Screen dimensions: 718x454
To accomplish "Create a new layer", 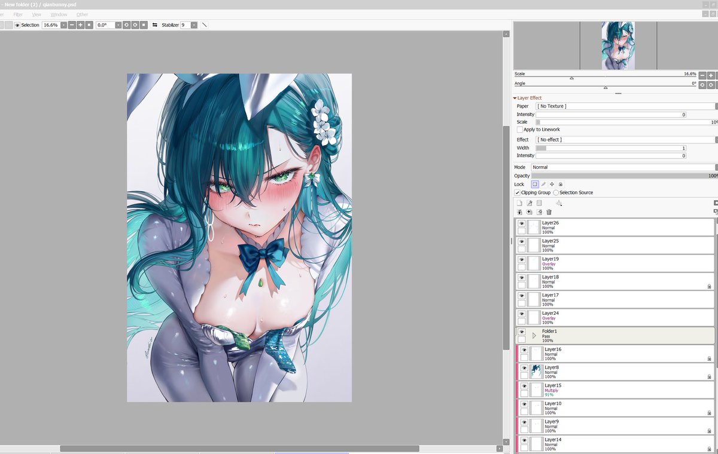I will pyautogui.click(x=519, y=203).
